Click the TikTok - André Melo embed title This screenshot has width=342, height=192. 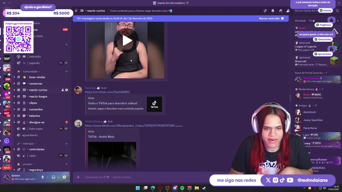pos(101,137)
